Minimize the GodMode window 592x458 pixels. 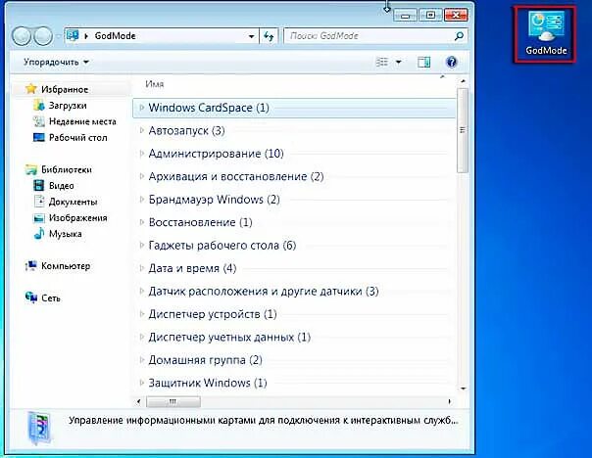405,15
